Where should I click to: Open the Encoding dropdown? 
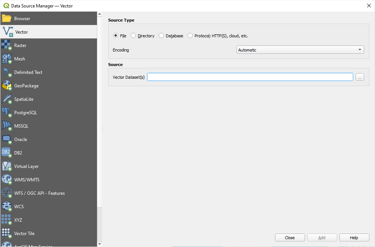(x=300, y=49)
